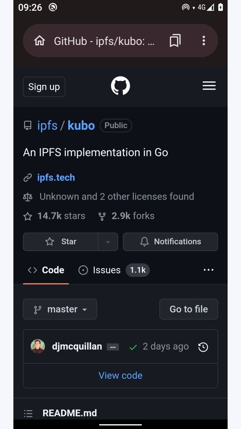Expand commit message ellipsis button
The width and height of the screenshot is (241, 429).
tap(113, 347)
